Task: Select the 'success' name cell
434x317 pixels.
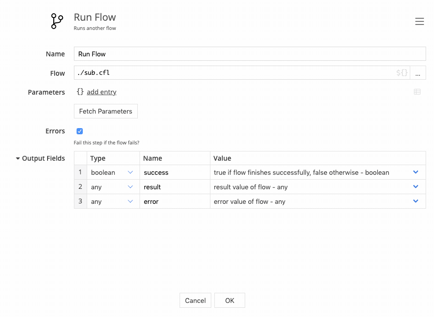Action: (x=175, y=173)
